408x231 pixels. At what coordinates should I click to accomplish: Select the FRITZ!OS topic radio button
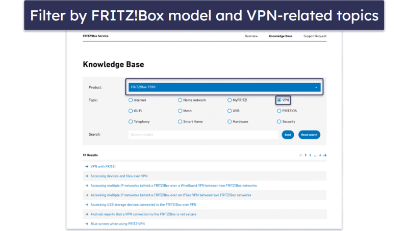click(279, 111)
